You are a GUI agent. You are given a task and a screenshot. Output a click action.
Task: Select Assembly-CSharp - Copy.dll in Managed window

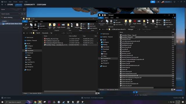tap(129, 35)
